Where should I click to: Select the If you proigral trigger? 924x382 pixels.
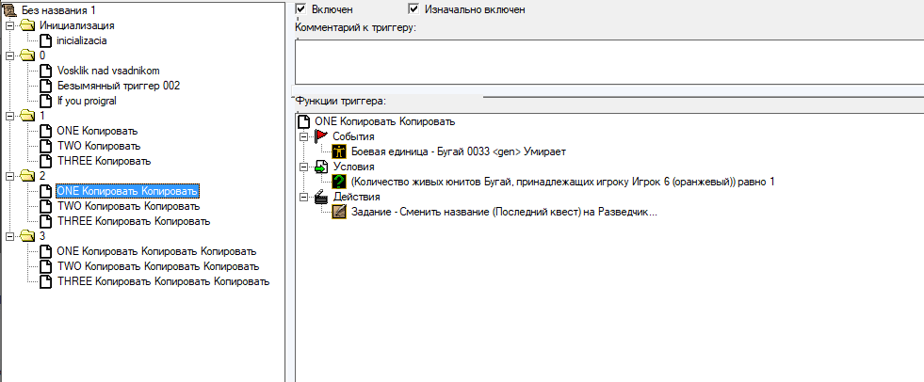point(87,101)
